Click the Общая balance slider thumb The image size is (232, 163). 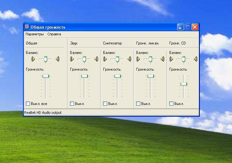pyautogui.click(x=46, y=59)
